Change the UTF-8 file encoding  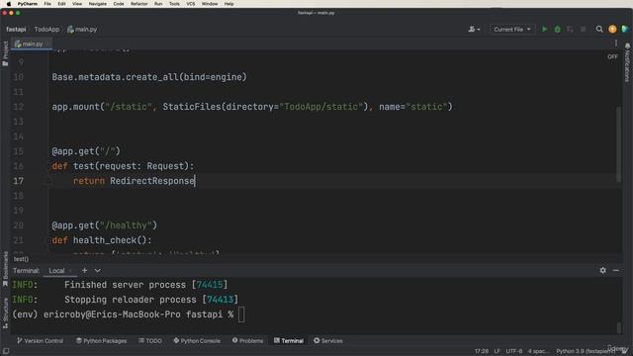(514, 351)
